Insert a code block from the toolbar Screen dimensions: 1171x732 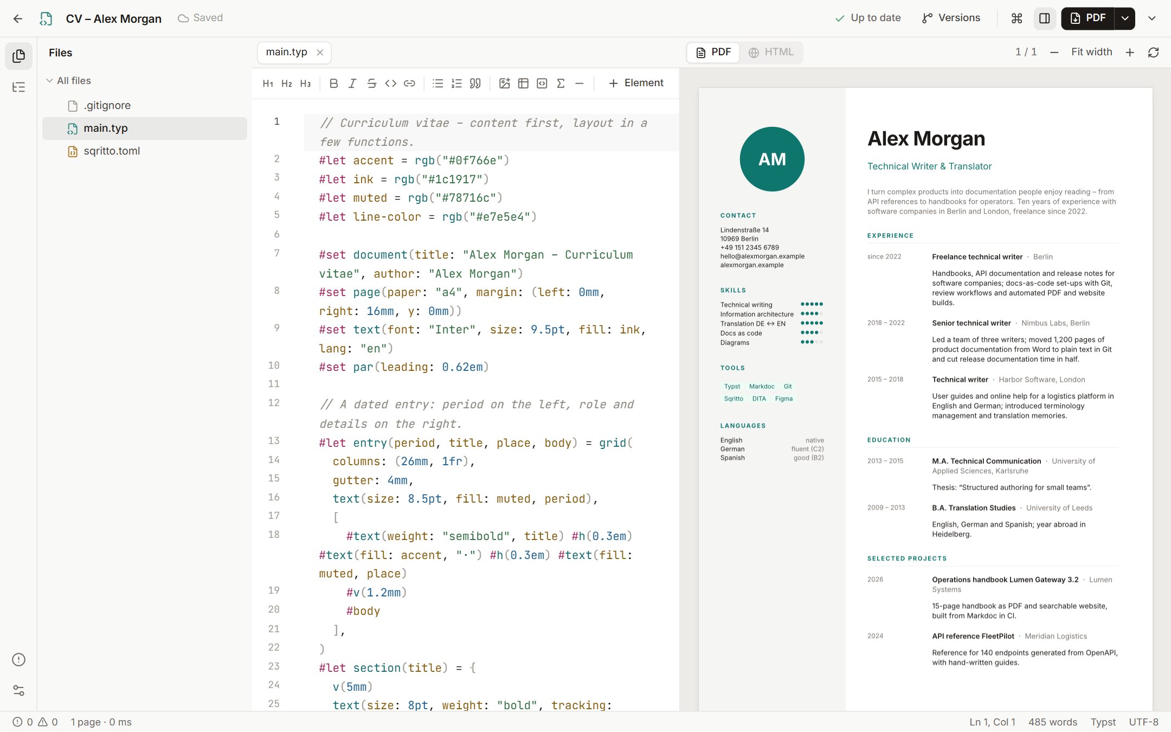[542, 83]
